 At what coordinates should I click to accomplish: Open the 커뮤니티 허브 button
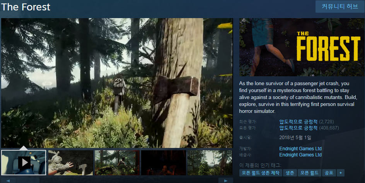point(339,7)
